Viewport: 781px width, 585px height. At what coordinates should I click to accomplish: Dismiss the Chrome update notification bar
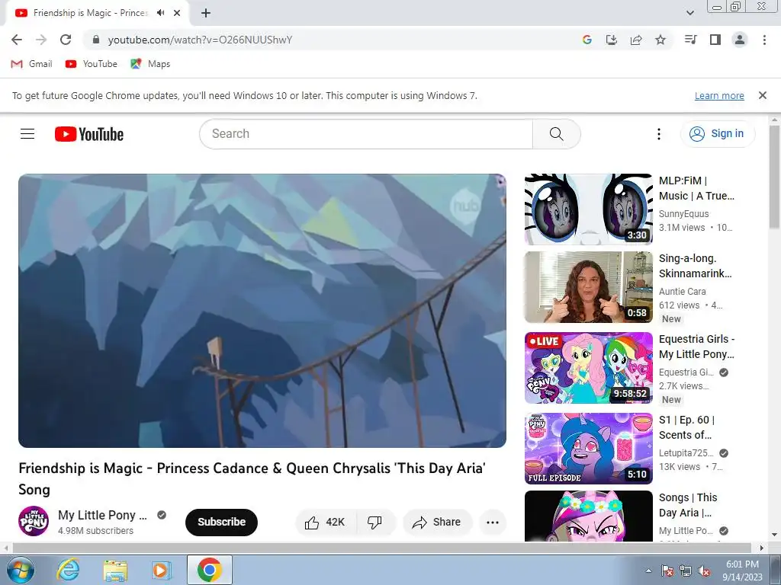click(x=763, y=95)
